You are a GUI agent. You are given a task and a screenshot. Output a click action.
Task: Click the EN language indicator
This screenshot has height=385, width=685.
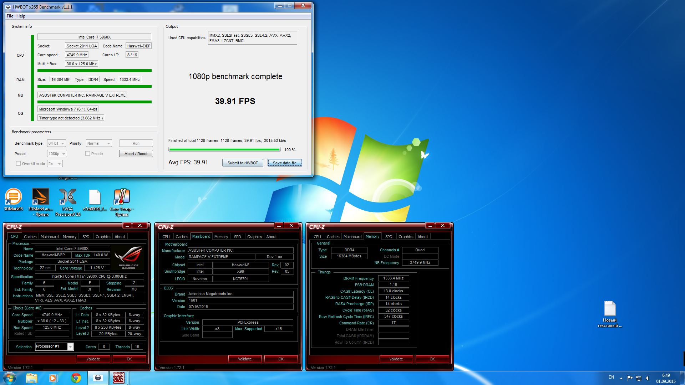coord(611,377)
